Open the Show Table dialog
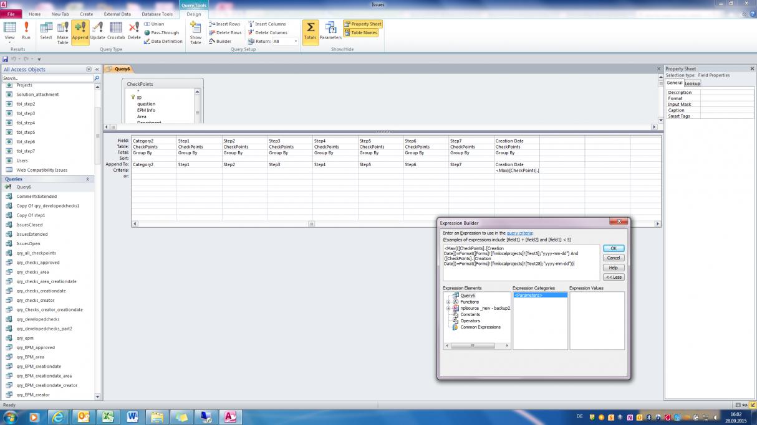This screenshot has width=757, height=425. tap(196, 31)
